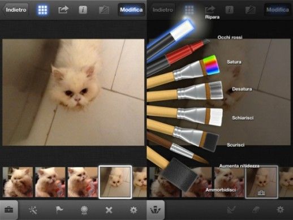Select the Satura rainbow brush
This screenshot has height=220, width=293.
point(184,72)
